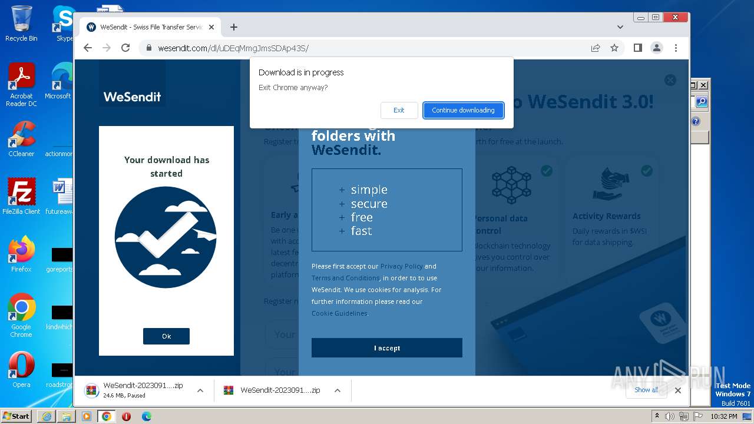Open Google Chrome desktop icon
Screen dimensions: 754x424
coord(21,316)
